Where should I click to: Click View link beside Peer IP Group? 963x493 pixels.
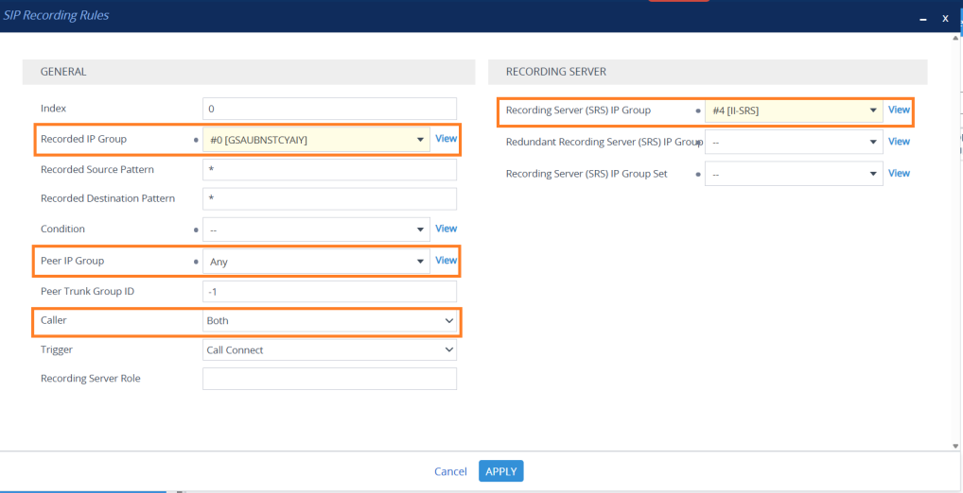click(446, 261)
